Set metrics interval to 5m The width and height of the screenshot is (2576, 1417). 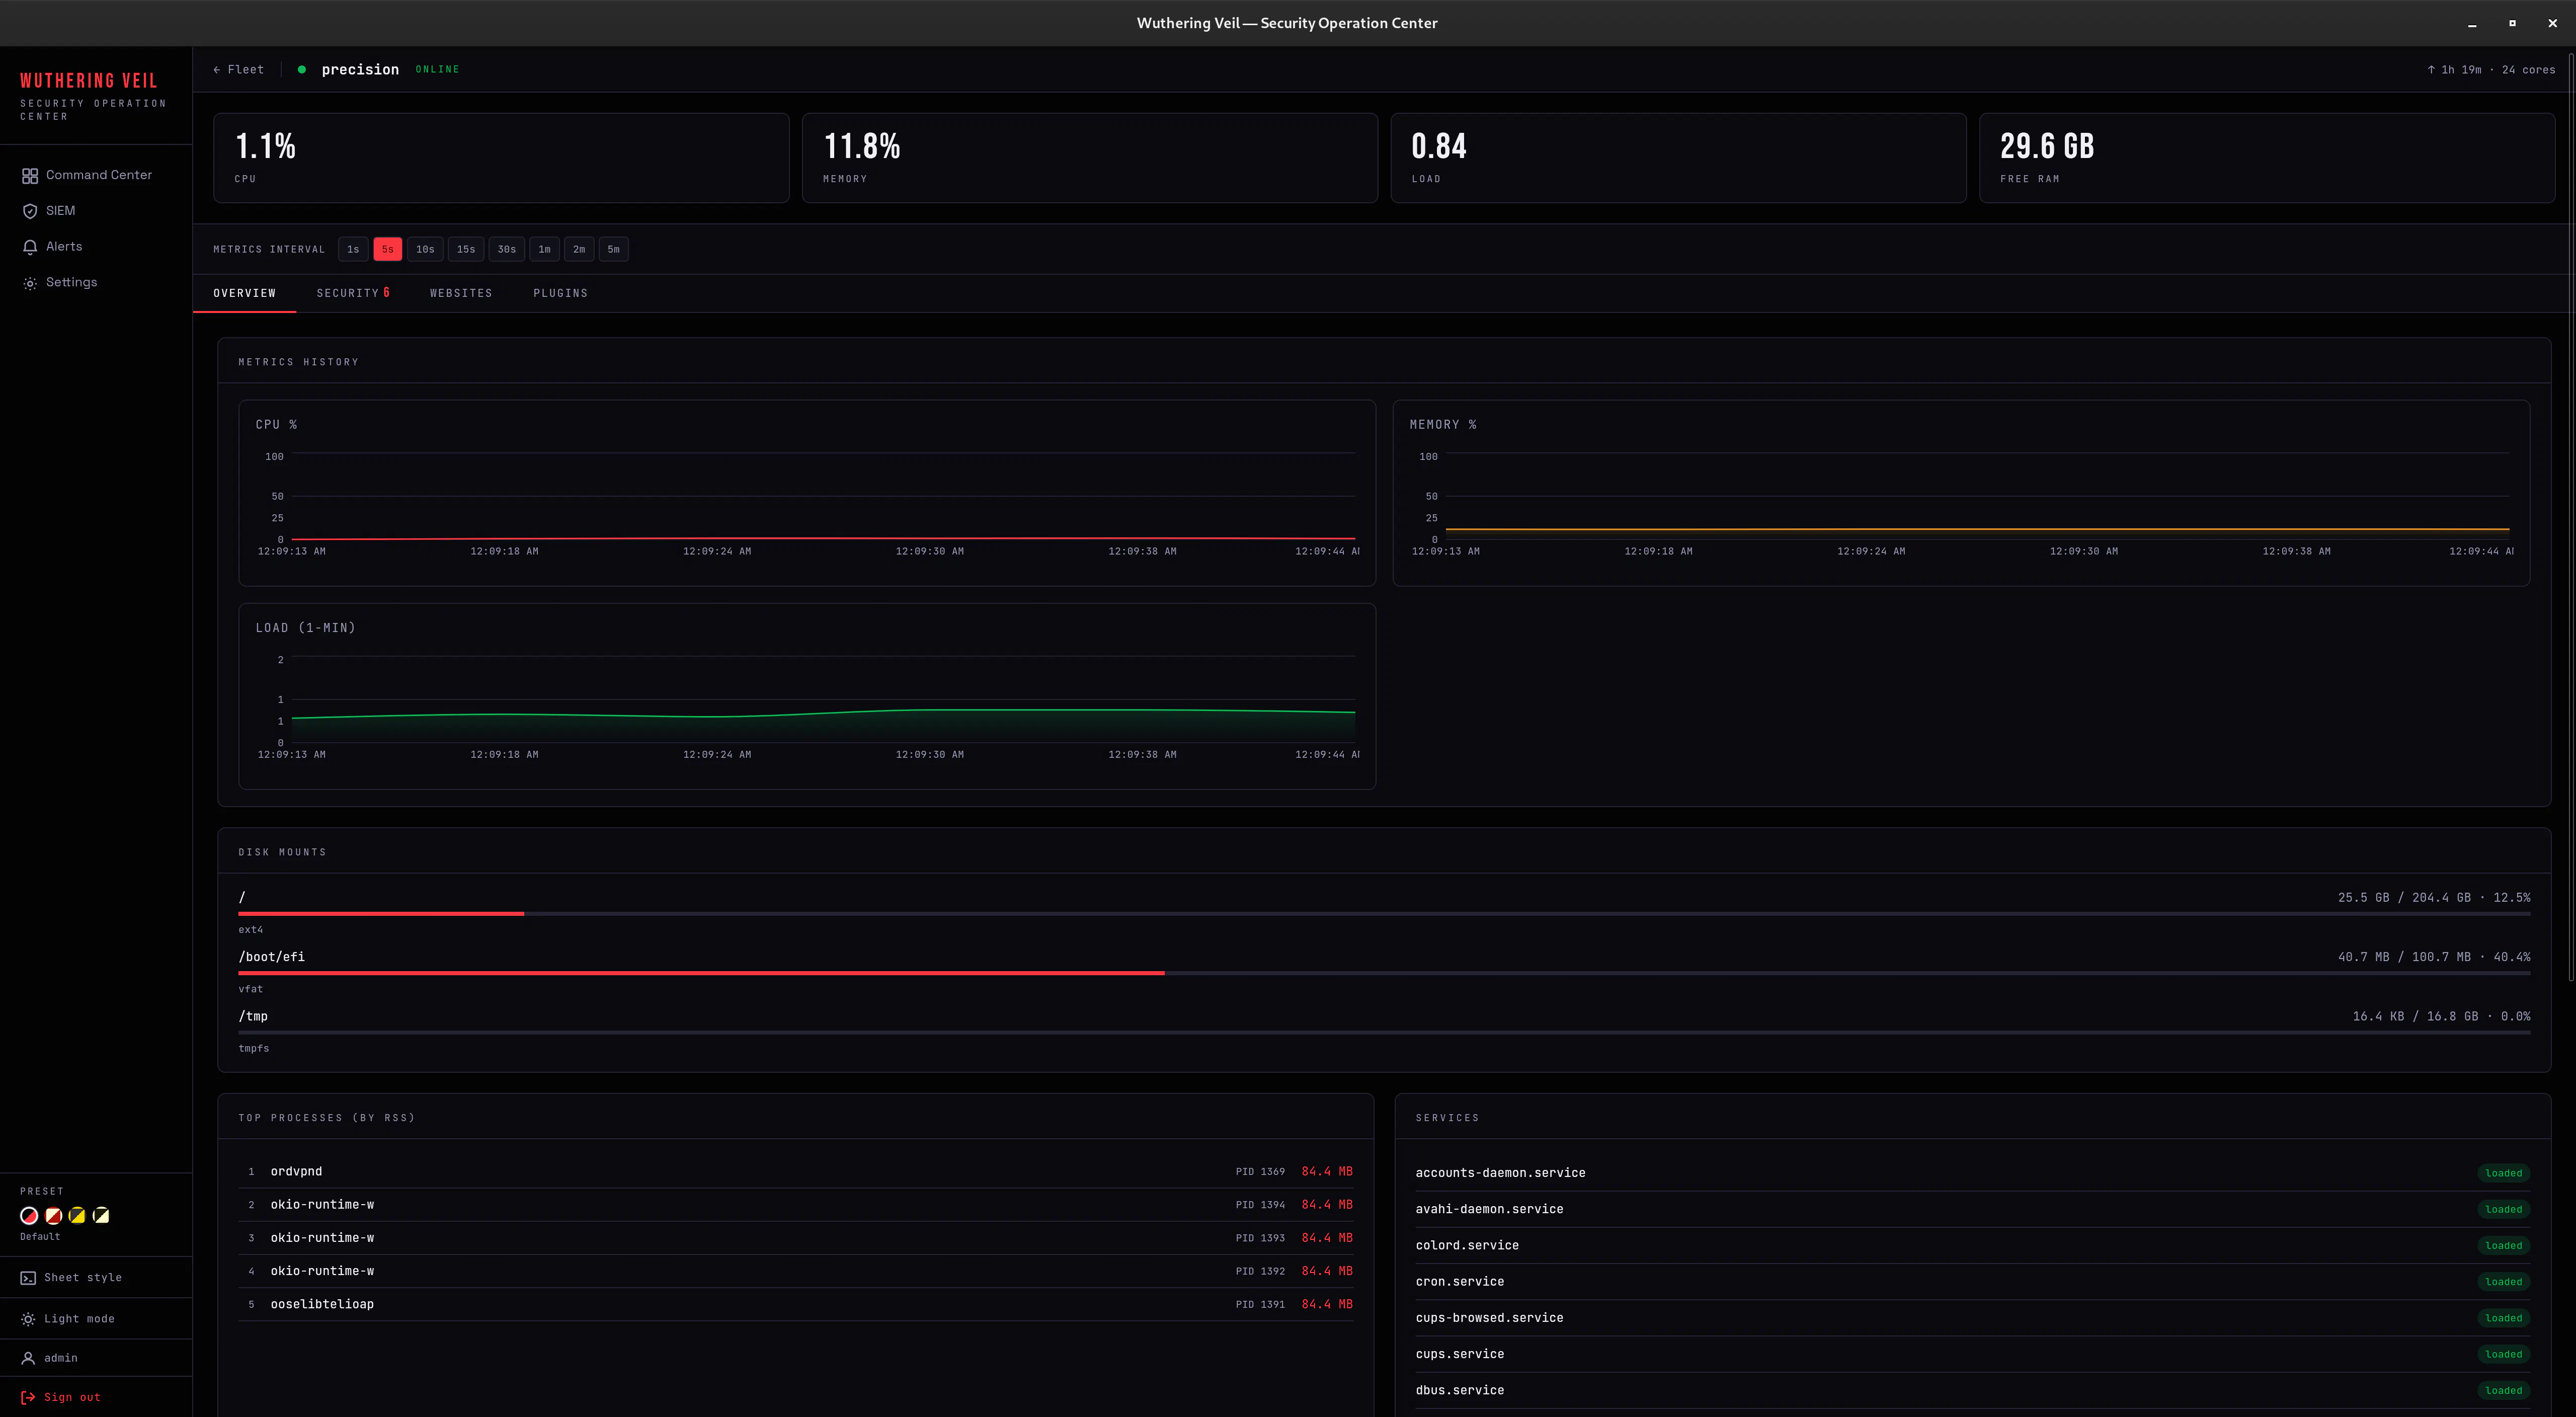pyautogui.click(x=614, y=249)
